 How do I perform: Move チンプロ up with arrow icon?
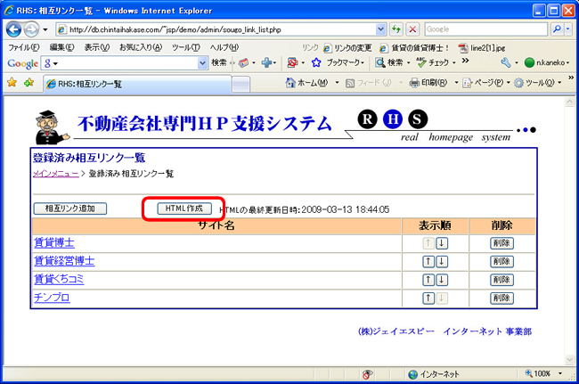tap(428, 298)
